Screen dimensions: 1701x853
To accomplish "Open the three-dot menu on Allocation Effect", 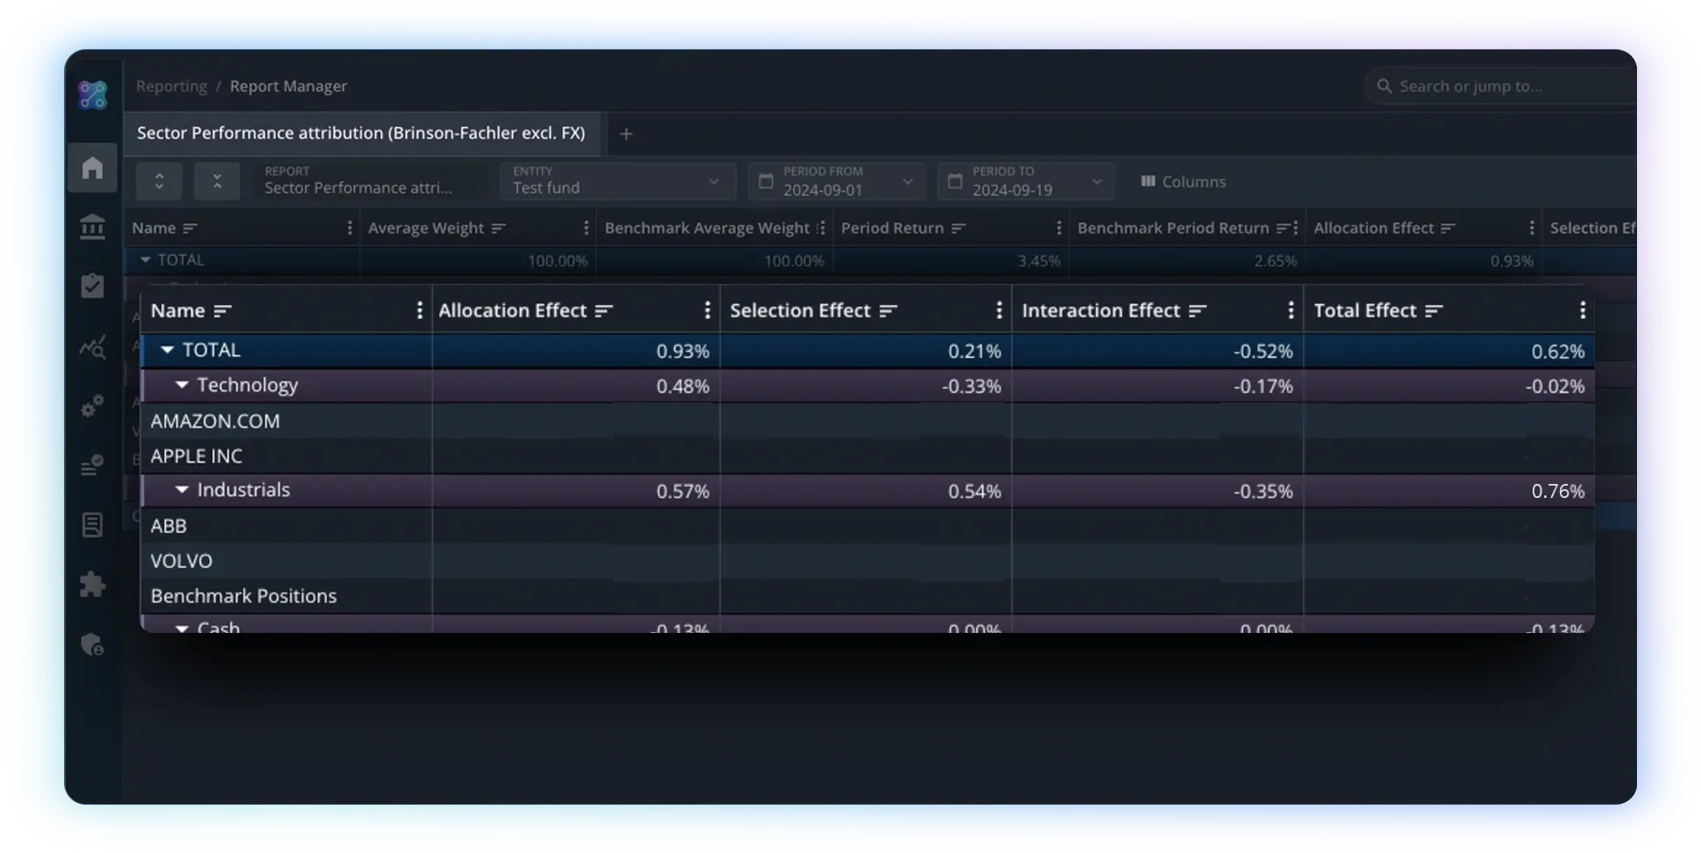I will point(708,309).
